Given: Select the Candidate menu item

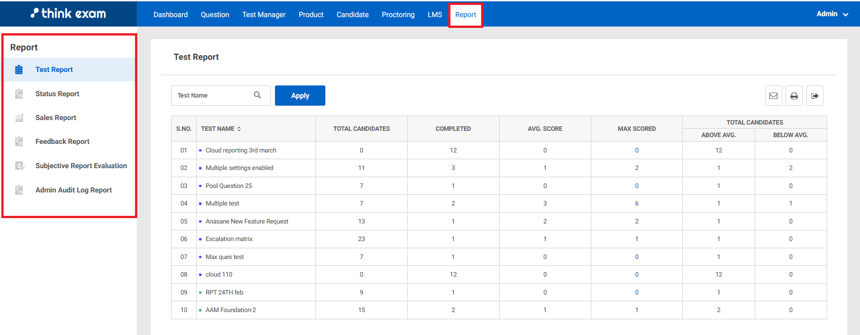Looking at the screenshot, I should (x=352, y=14).
